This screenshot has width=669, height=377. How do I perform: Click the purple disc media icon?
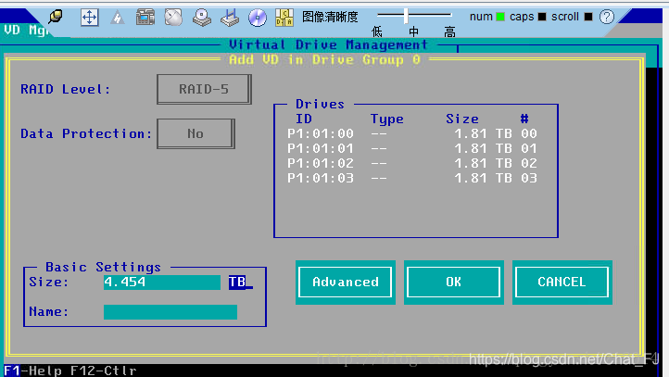[258, 18]
